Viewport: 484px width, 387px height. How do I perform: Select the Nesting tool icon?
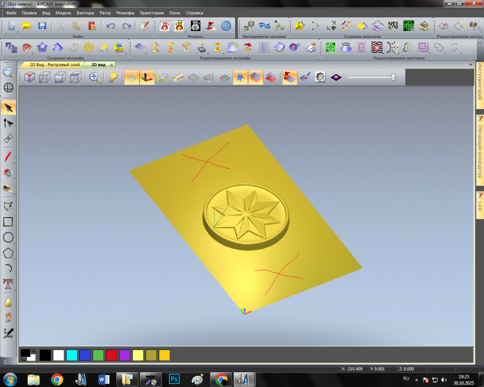[x=392, y=26]
